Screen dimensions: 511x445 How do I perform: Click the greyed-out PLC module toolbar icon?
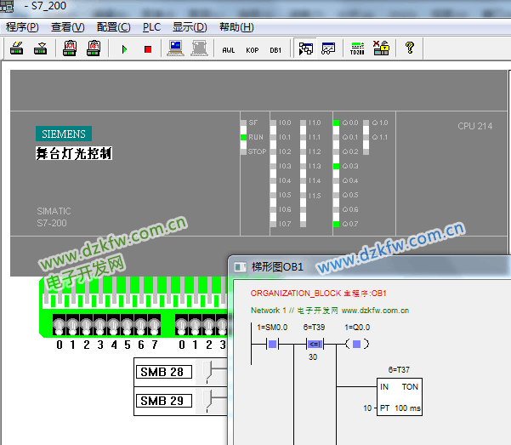pyautogui.click(x=199, y=48)
